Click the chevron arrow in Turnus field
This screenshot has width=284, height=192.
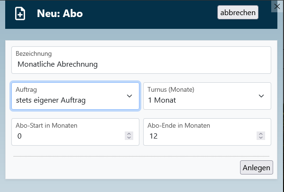(261, 96)
